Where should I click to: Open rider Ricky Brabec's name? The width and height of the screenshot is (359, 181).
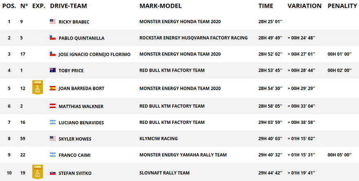point(74,22)
